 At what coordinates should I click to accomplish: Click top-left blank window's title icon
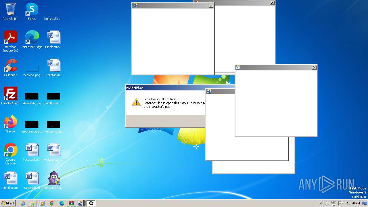click(135, 5)
